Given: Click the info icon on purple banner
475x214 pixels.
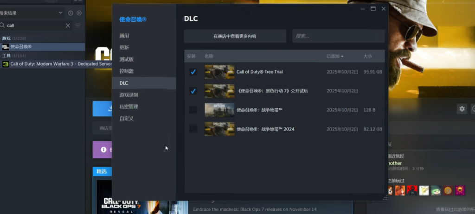Looking at the screenshot, I should (x=104, y=150).
